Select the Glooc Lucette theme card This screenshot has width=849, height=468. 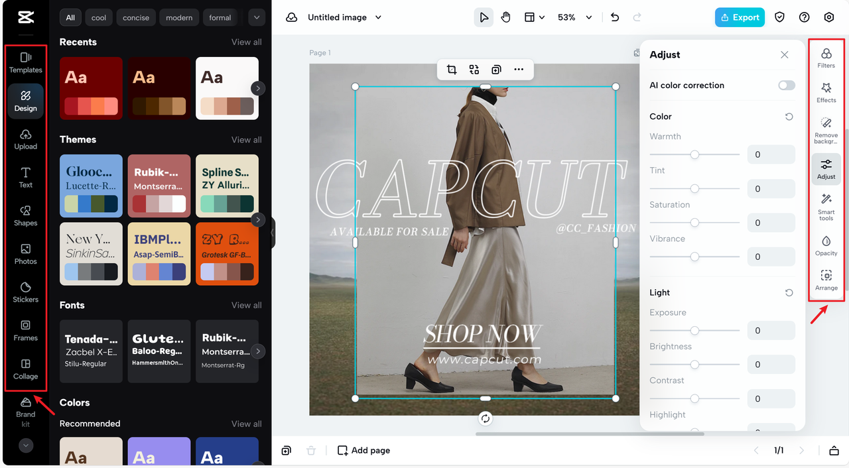point(91,186)
